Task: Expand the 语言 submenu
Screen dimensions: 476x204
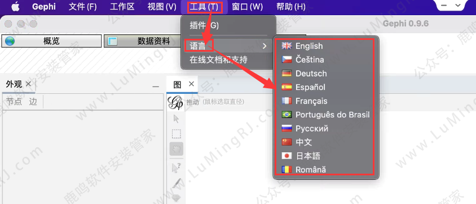Action: (x=228, y=46)
